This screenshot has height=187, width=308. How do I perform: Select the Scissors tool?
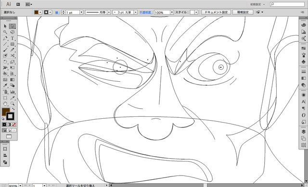13,56
